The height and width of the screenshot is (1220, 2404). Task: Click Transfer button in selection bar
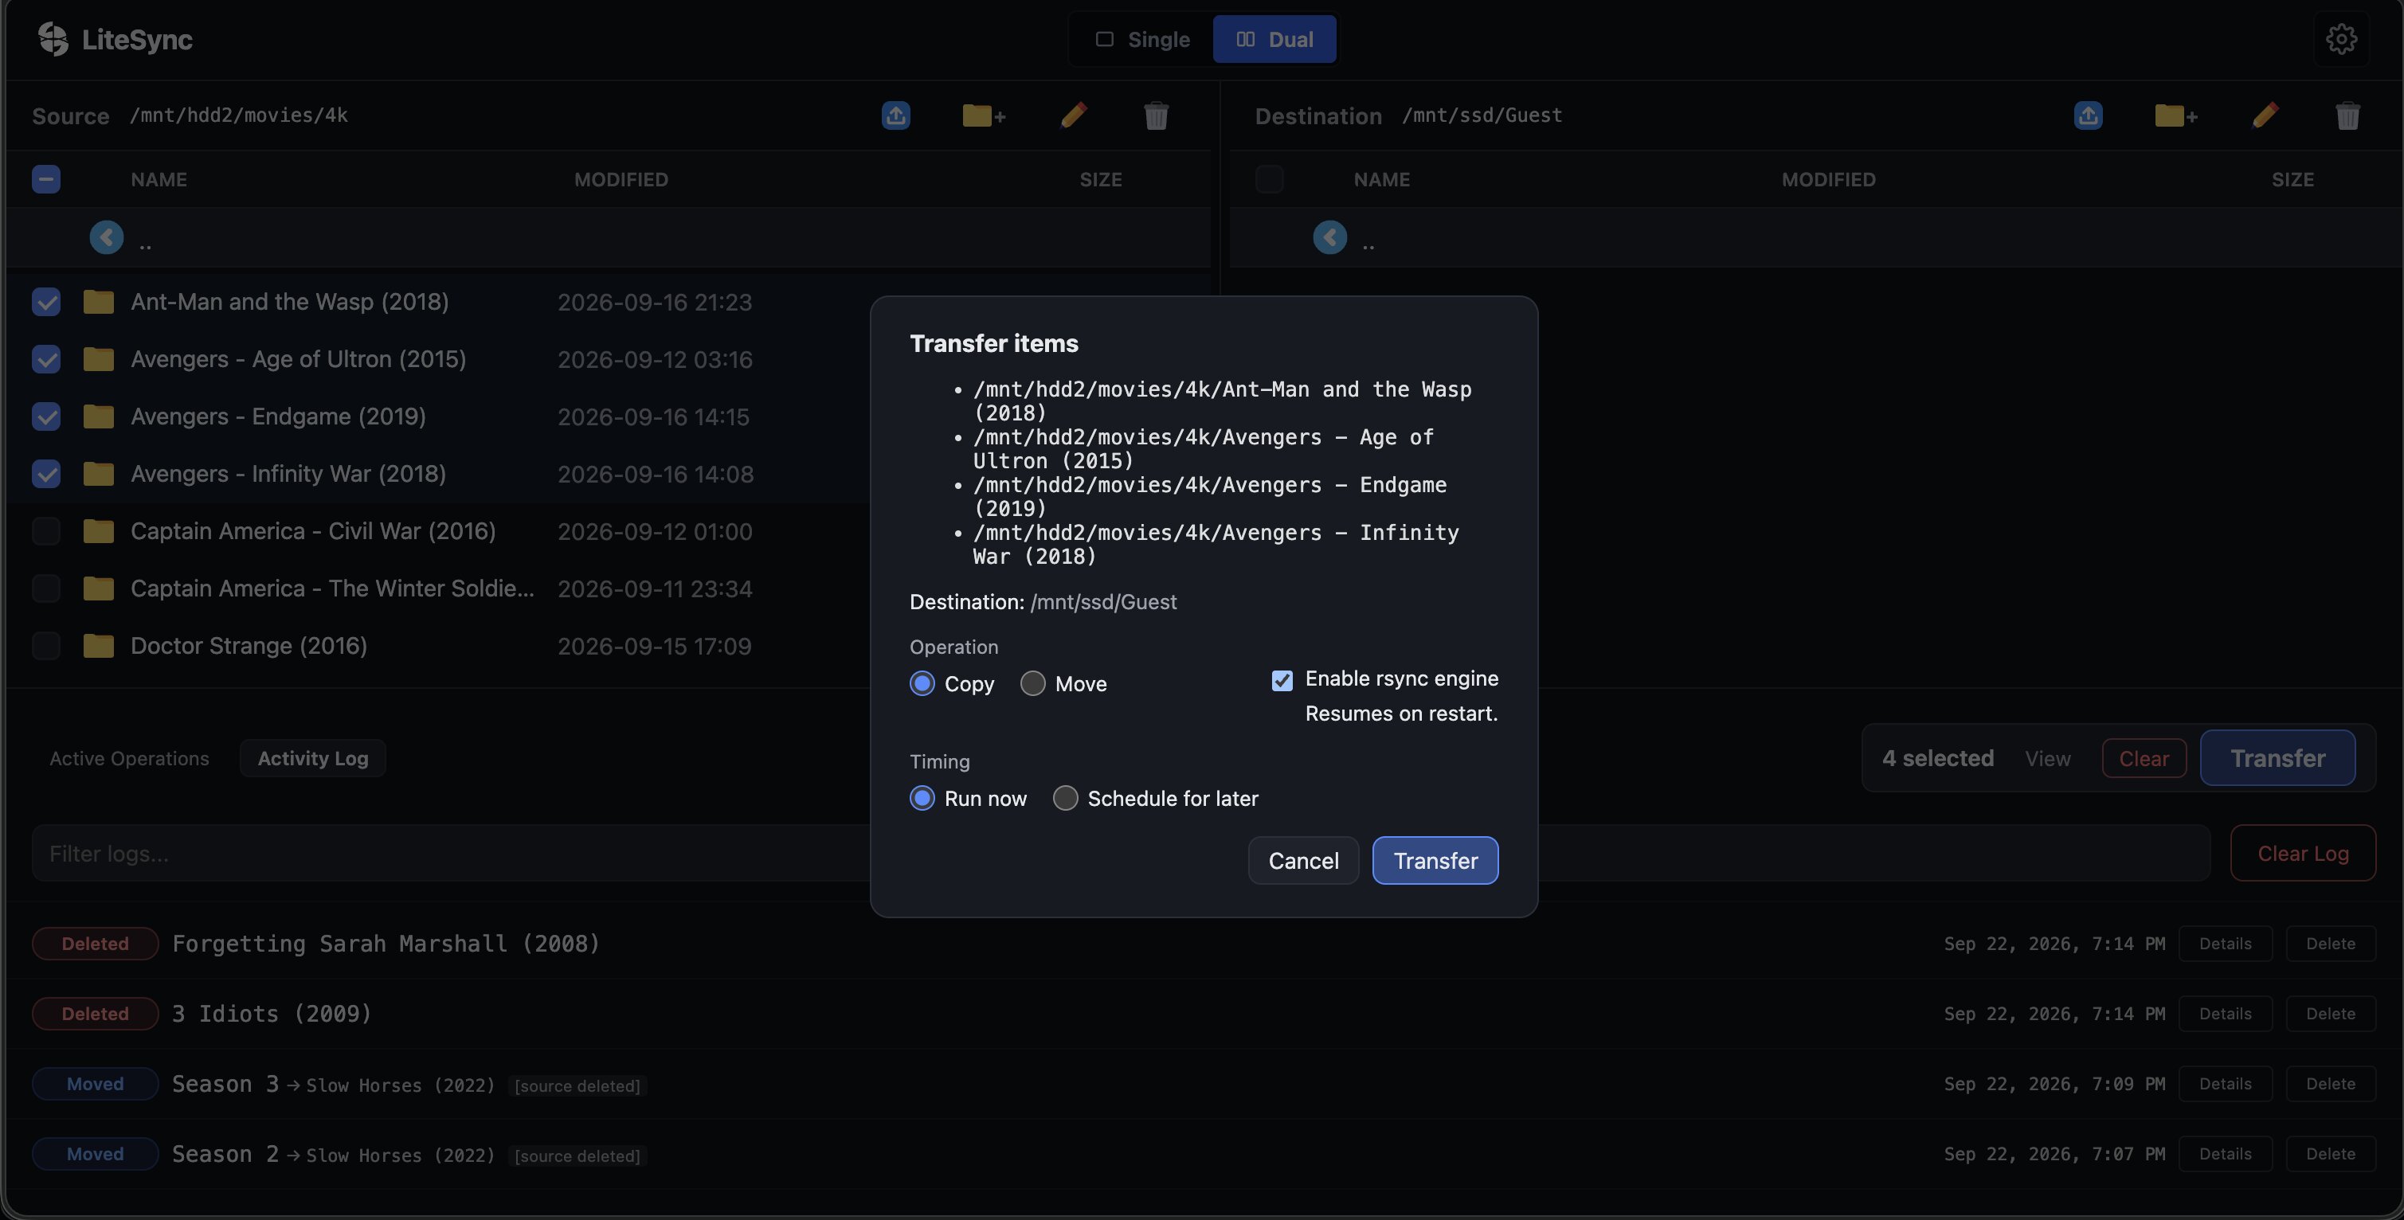pyautogui.click(x=2277, y=758)
